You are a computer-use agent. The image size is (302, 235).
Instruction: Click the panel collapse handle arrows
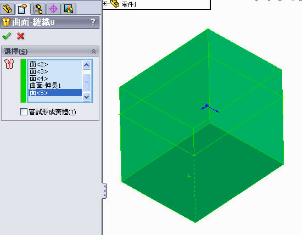(x=104, y=191)
